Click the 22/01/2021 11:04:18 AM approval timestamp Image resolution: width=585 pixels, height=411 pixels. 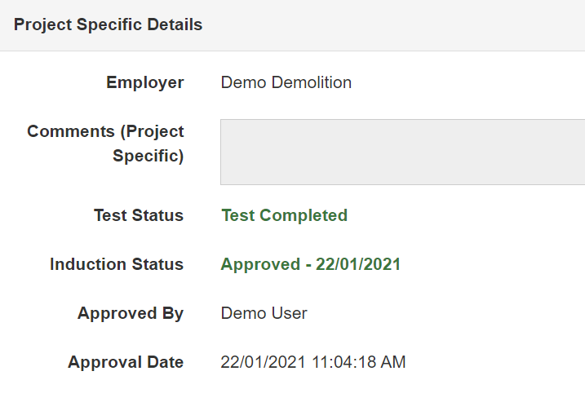click(312, 362)
